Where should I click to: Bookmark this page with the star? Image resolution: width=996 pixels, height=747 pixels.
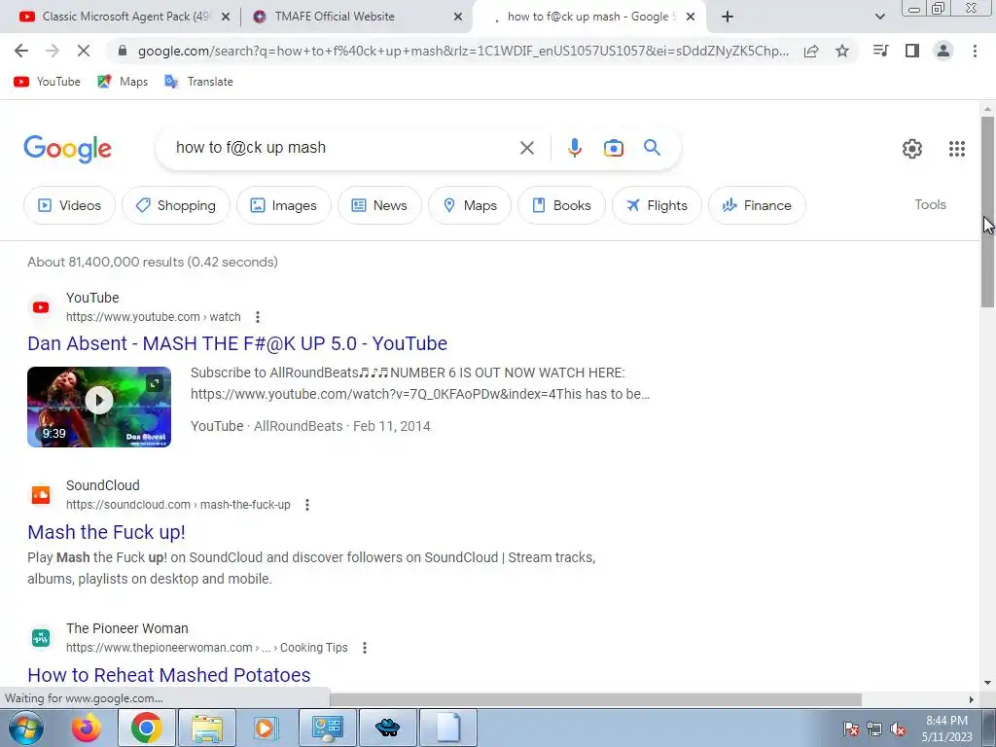(x=842, y=51)
